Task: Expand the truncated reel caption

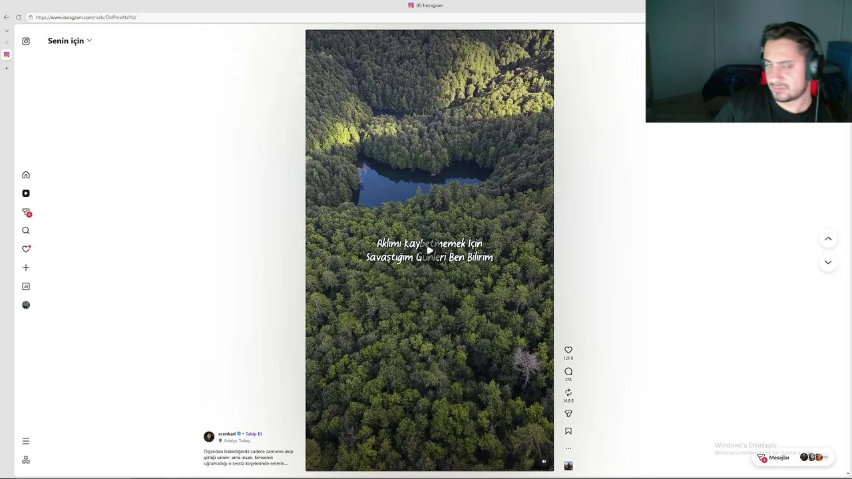Action: 248,458
